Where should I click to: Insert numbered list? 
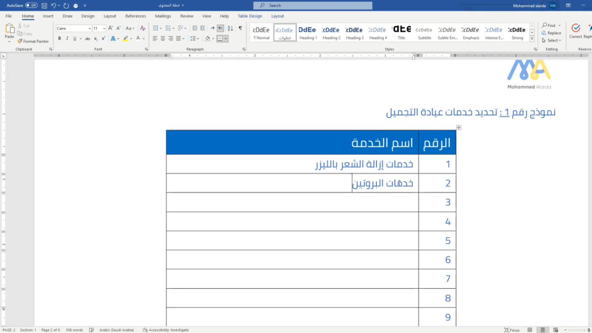pos(167,28)
